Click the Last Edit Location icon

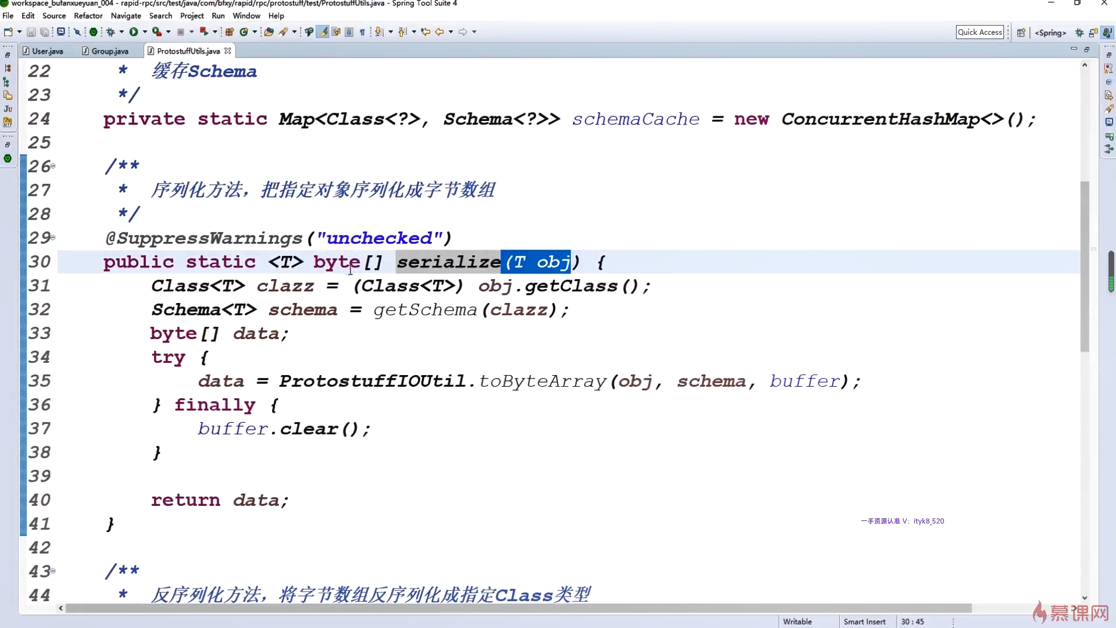click(425, 32)
